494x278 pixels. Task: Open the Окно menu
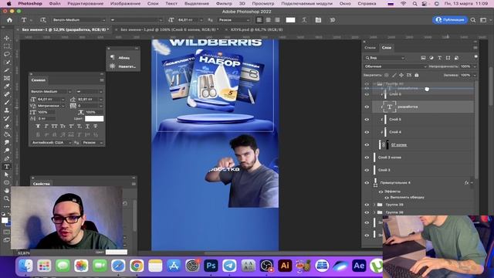[345, 3]
